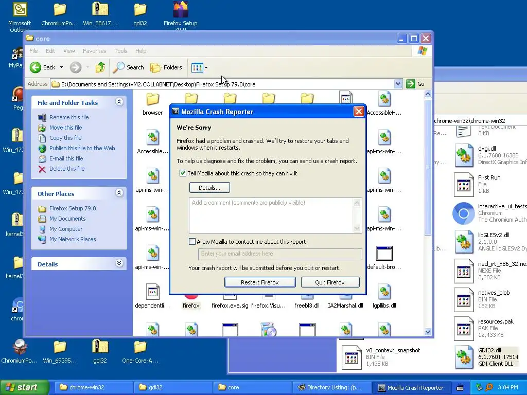Select the browser folder icon

tap(152, 99)
